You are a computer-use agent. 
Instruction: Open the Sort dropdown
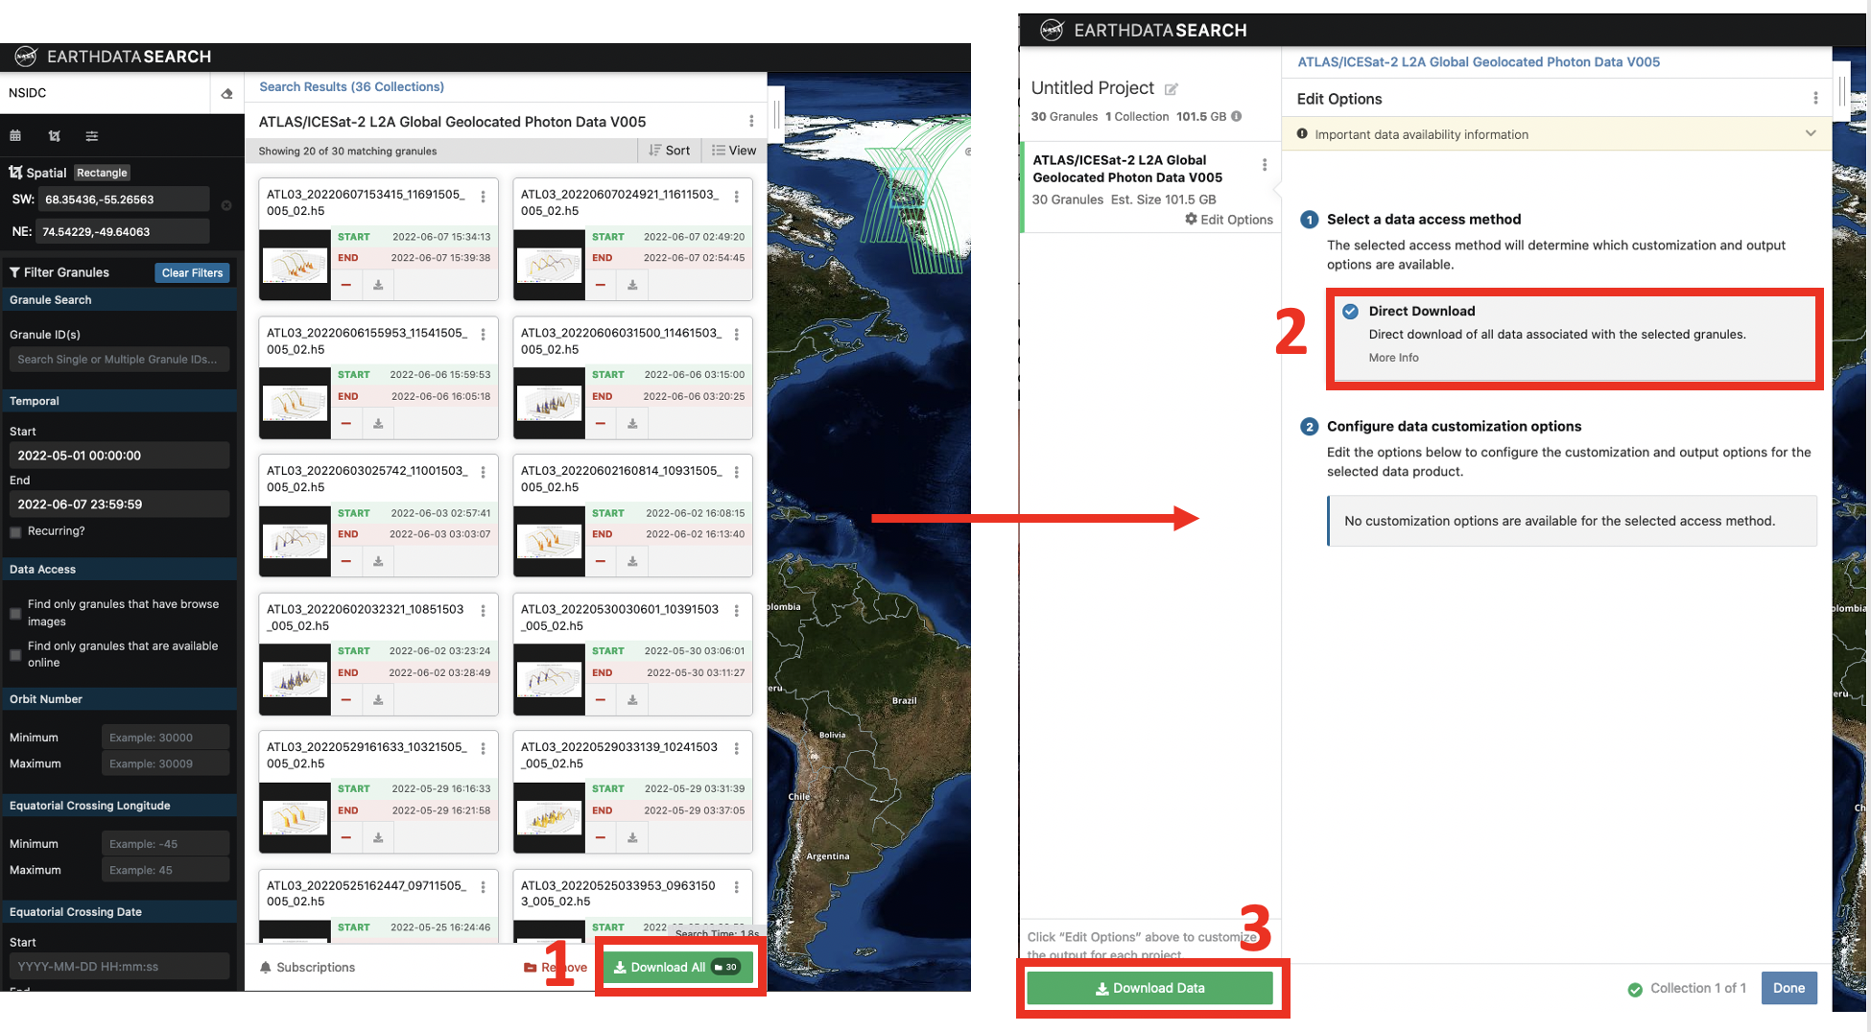point(670,151)
